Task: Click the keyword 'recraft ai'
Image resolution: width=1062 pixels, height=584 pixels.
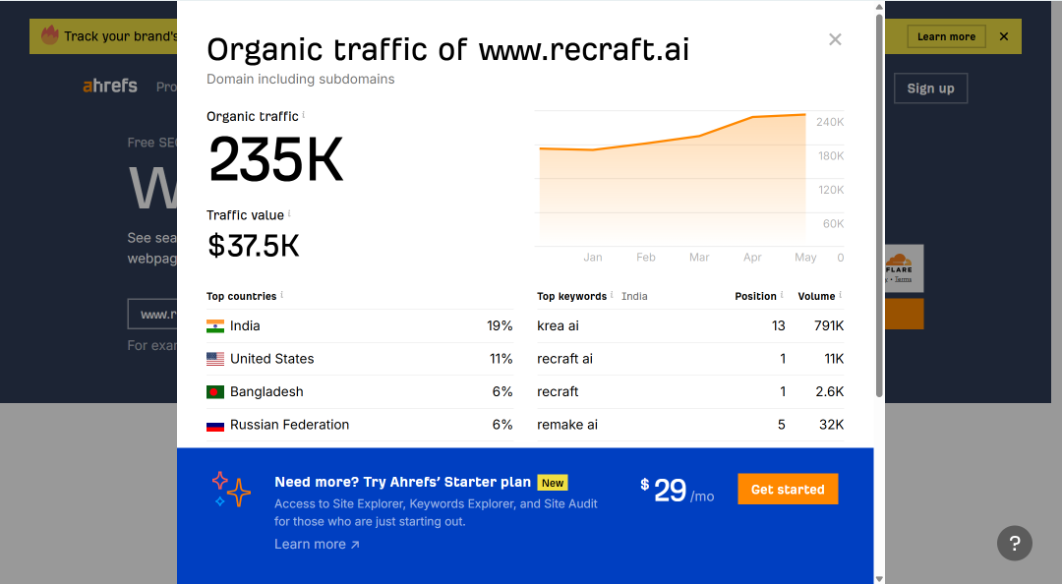Action: [564, 359]
